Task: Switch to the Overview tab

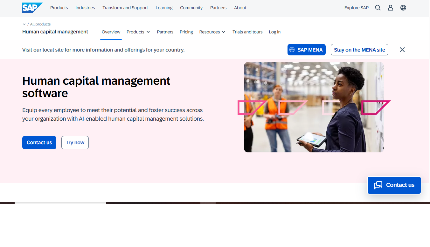Action: pos(111,32)
